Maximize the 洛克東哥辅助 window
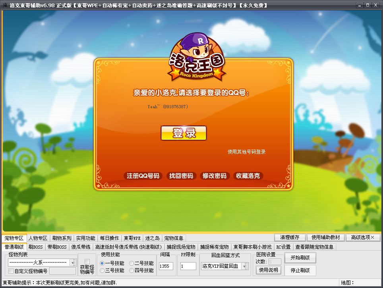This screenshot has width=383, height=288. pyautogui.click(x=368, y=5)
